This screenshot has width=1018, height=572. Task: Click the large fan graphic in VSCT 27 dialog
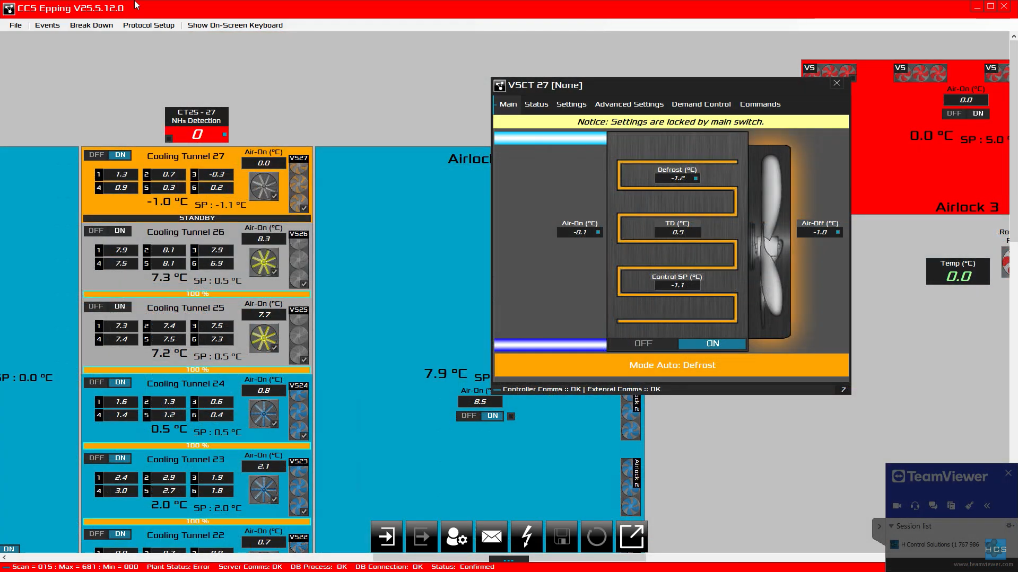[x=771, y=241]
